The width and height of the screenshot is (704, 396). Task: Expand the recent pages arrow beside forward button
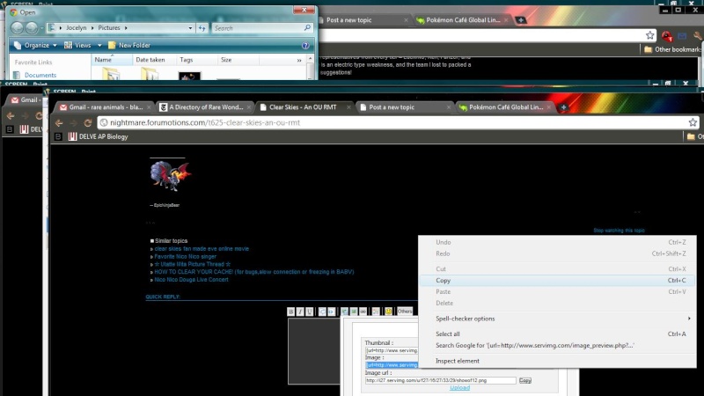pos(41,28)
